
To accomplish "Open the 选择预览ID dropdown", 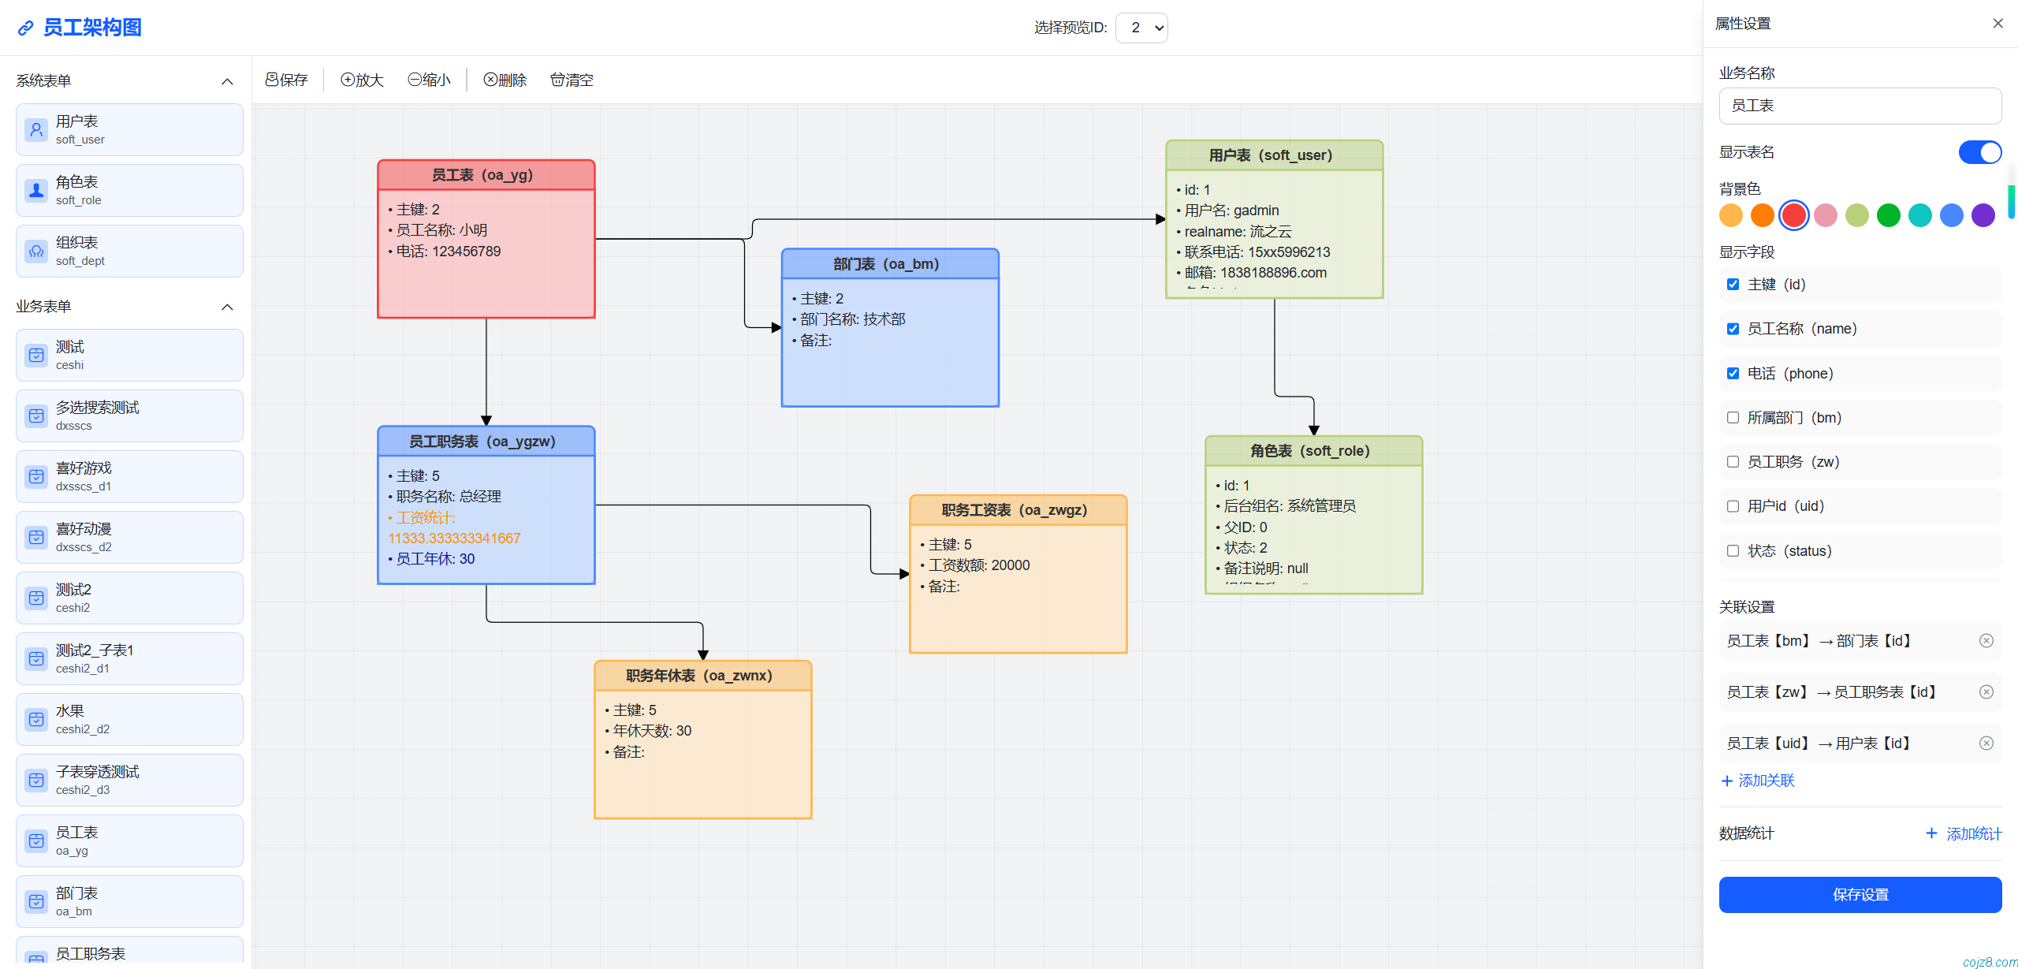I will coord(1141,27).
